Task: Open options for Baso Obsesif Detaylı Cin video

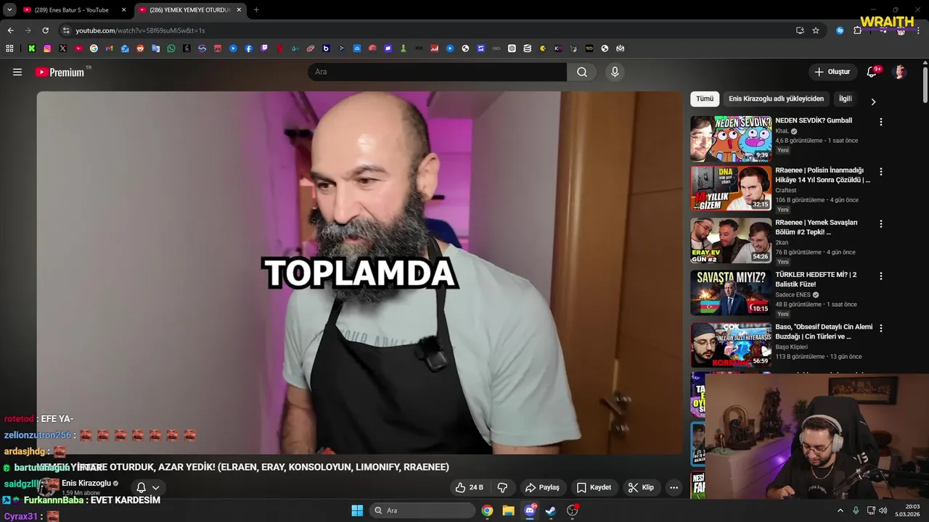Action: (881, 328)
